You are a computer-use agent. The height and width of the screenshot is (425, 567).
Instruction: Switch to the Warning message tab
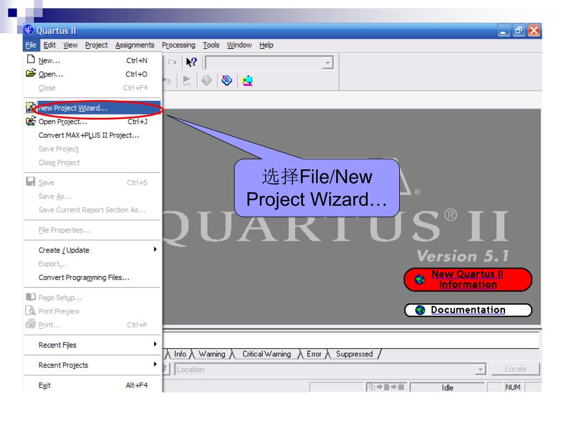[x=212, y=354]
